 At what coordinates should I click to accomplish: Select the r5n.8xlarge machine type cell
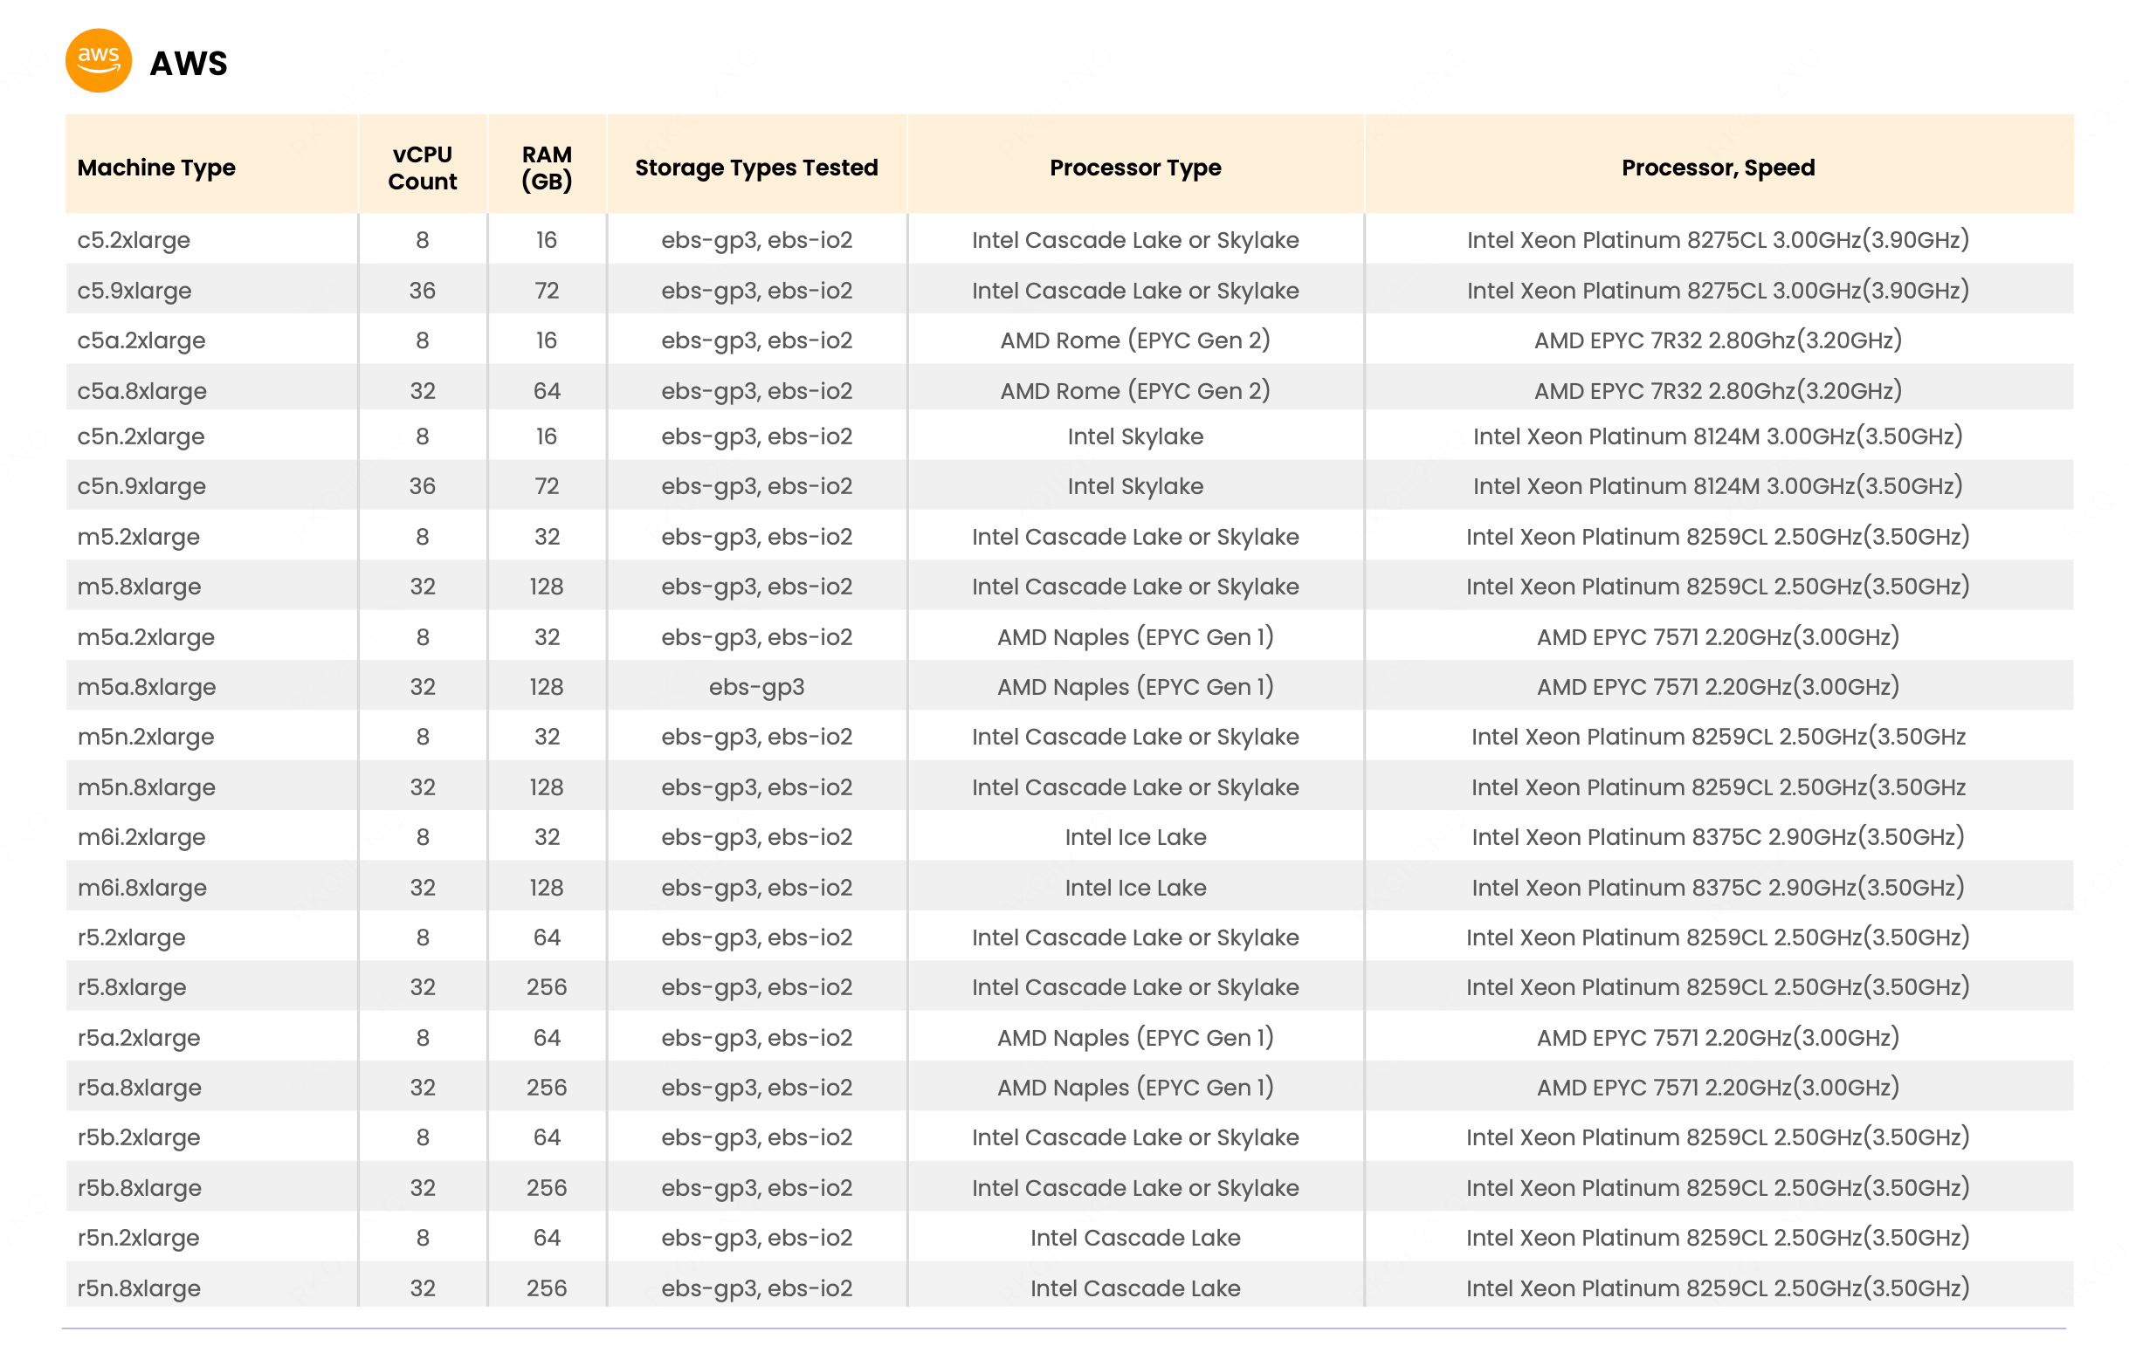(139, 1288)
